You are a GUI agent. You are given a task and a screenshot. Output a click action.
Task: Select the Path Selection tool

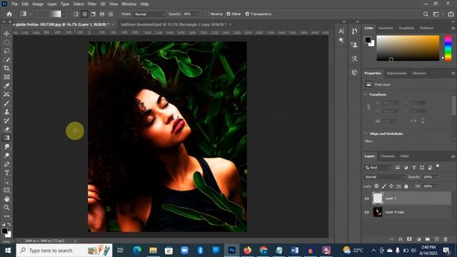pos(6,181)
